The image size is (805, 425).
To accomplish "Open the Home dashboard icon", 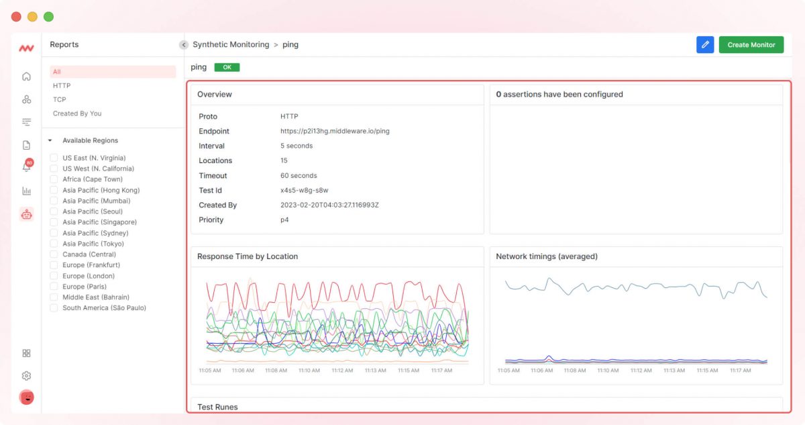I will (26, 77).
